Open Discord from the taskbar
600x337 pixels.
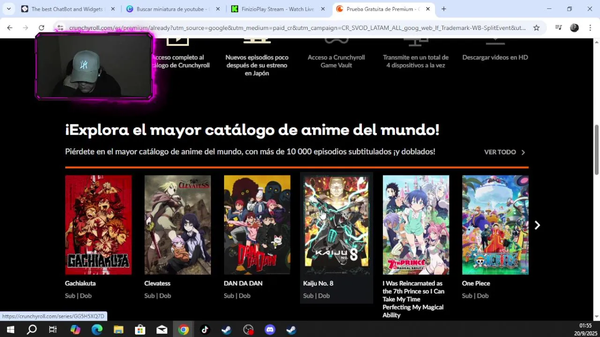[270, 330]
